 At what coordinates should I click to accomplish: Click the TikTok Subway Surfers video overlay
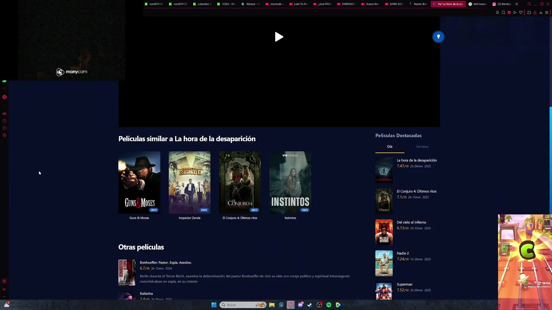click(x=525, y=262)
